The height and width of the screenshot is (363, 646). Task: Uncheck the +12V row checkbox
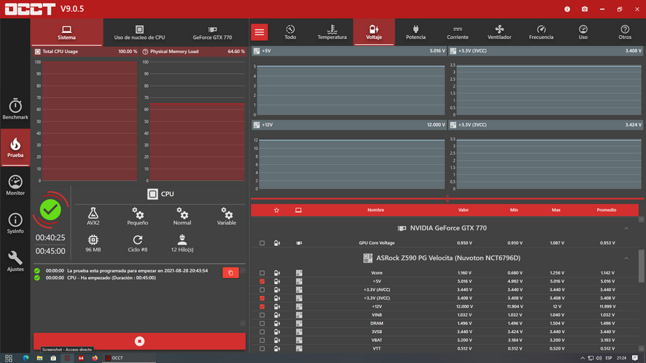tap(262, 306)
